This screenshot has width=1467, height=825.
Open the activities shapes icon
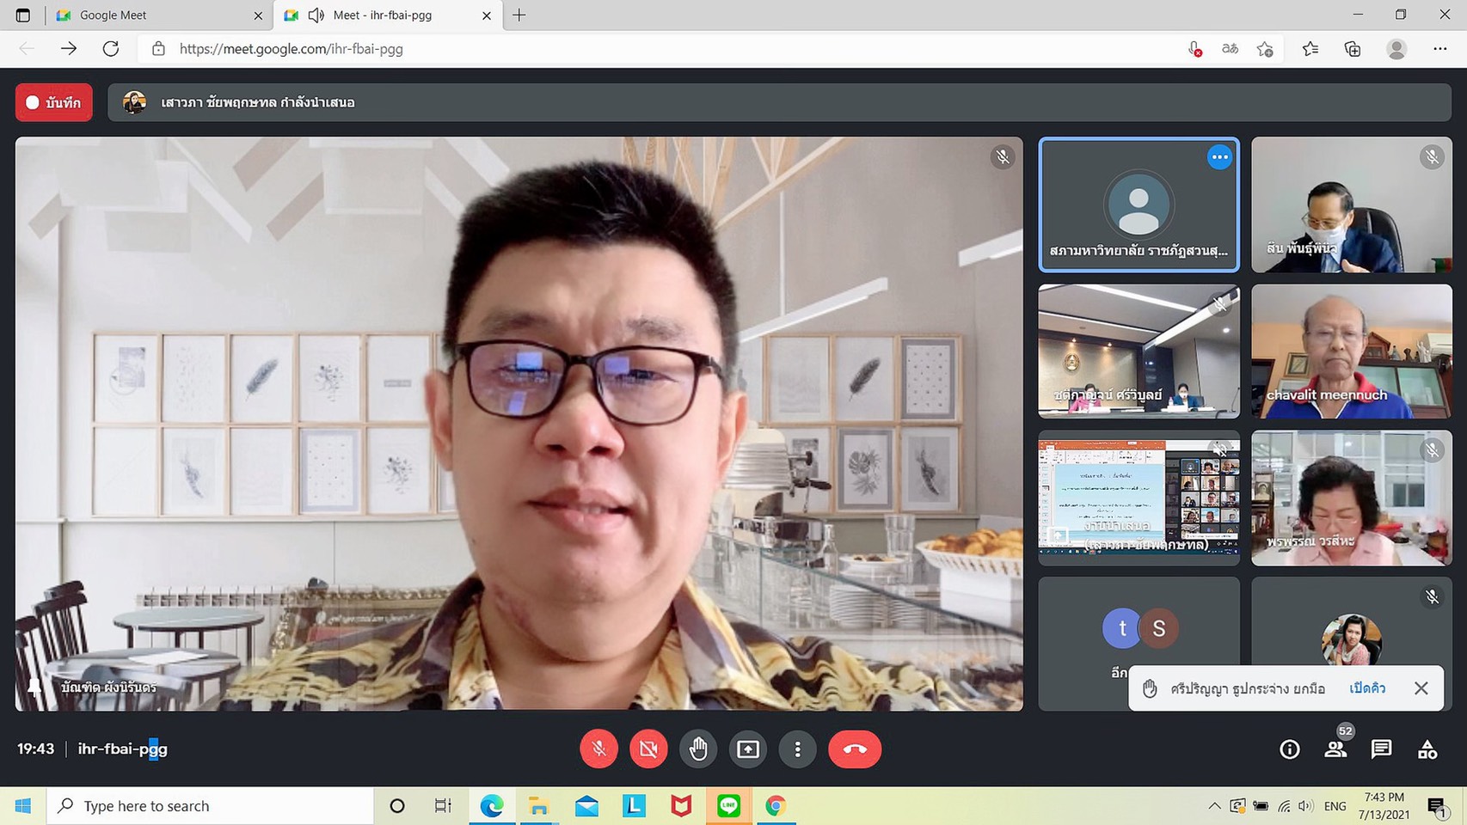1427,749
